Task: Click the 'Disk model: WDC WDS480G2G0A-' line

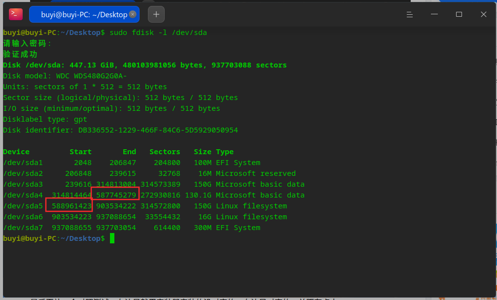Action: tap(65, 76)
